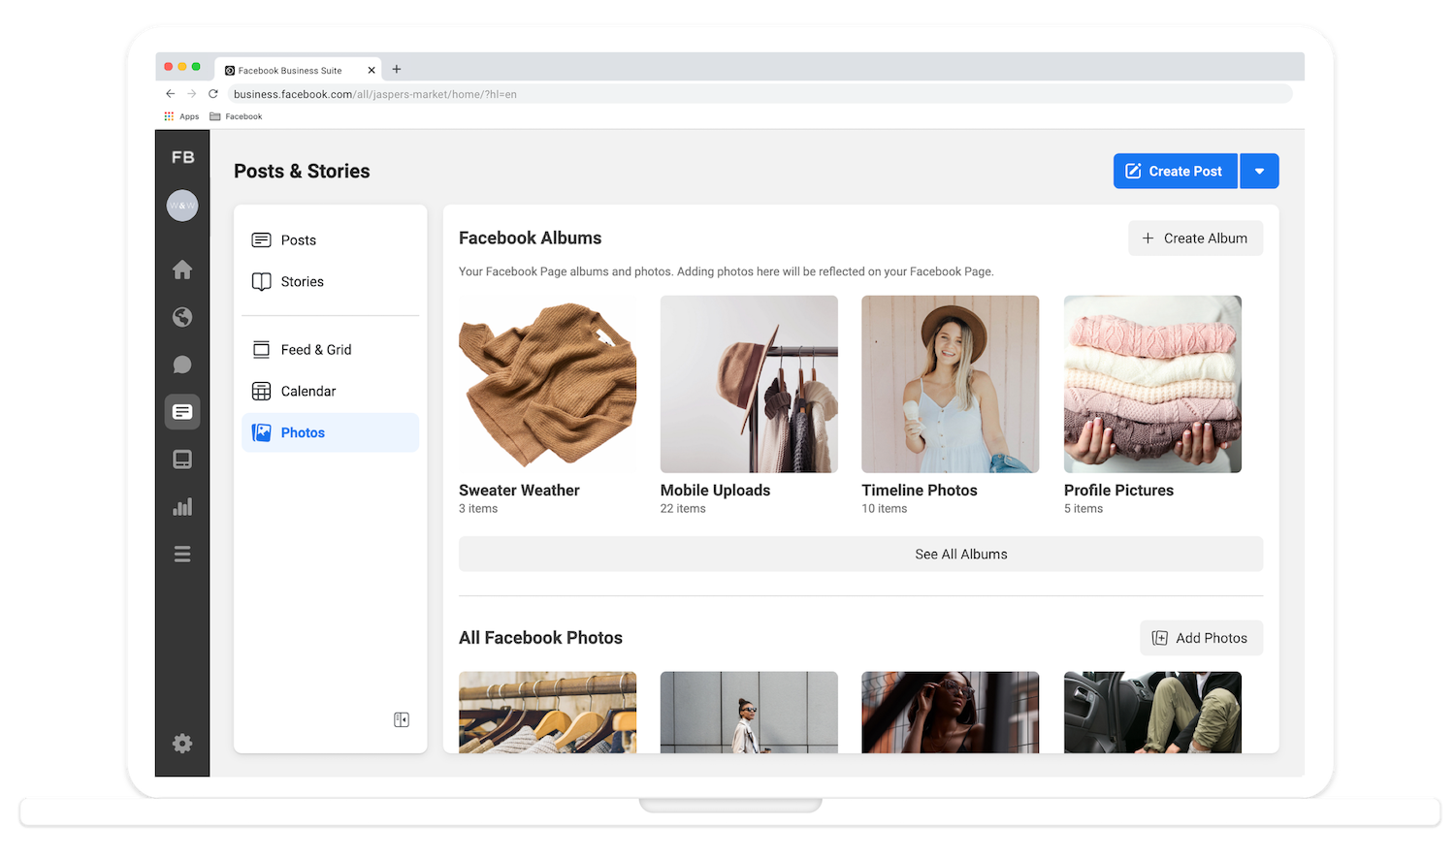Open the Home icon in left sidebar
Screen dimensions: 1455x858
182,270
